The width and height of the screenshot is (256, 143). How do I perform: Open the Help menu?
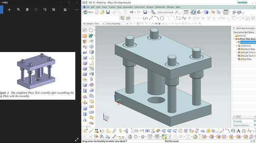click(178, 7)
